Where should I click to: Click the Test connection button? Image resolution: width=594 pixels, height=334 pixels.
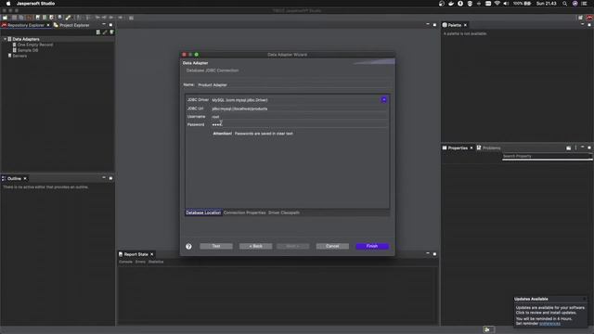pyautogui.click(x=216, y=246)
